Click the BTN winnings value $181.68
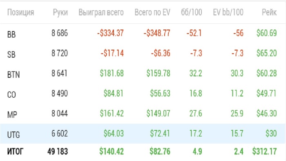Image resolution: width=286 pixels, height=161 pixels. [x=112, y=73]
